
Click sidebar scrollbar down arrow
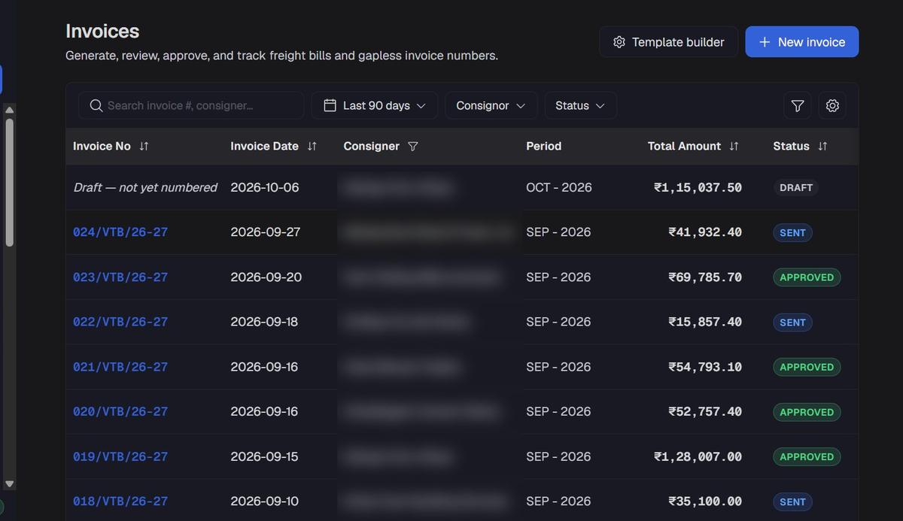tap(10, 484)
